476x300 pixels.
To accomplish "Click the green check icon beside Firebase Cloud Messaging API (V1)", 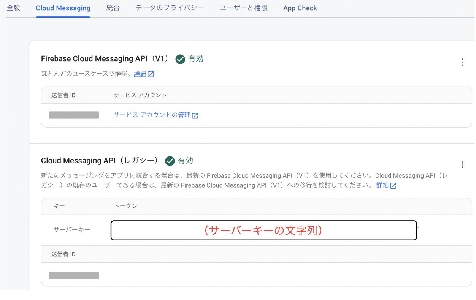I will click(180, 59).
